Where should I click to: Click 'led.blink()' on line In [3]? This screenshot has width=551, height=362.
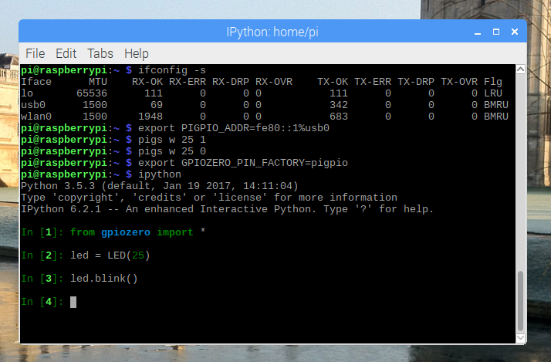[x=104, y=279]
